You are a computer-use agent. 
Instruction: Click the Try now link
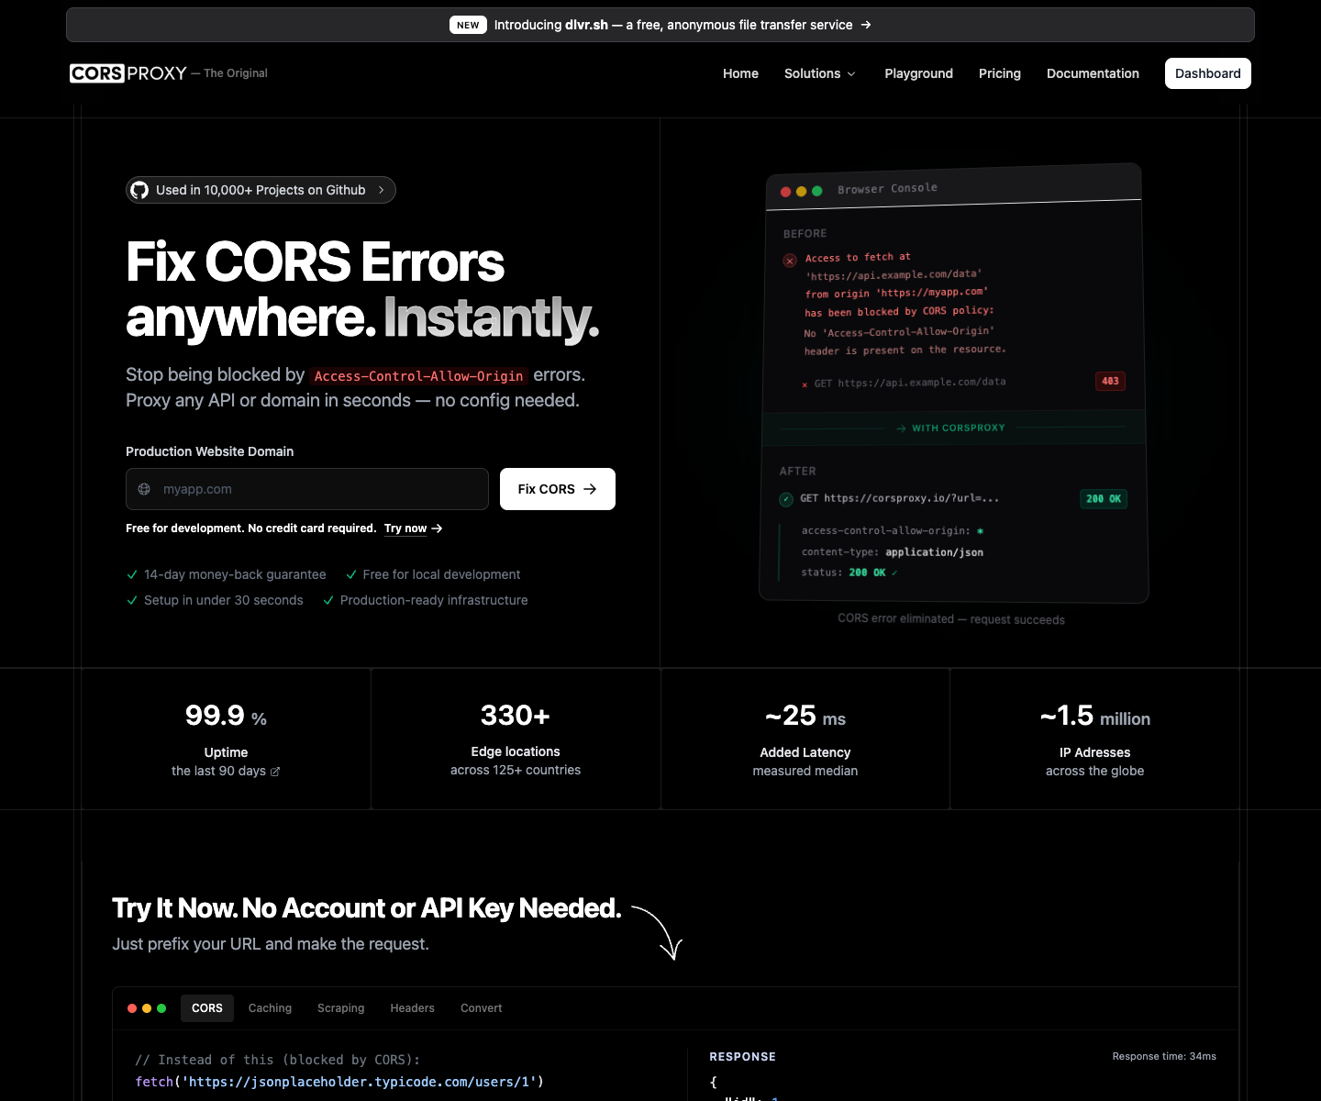[405, 528]
